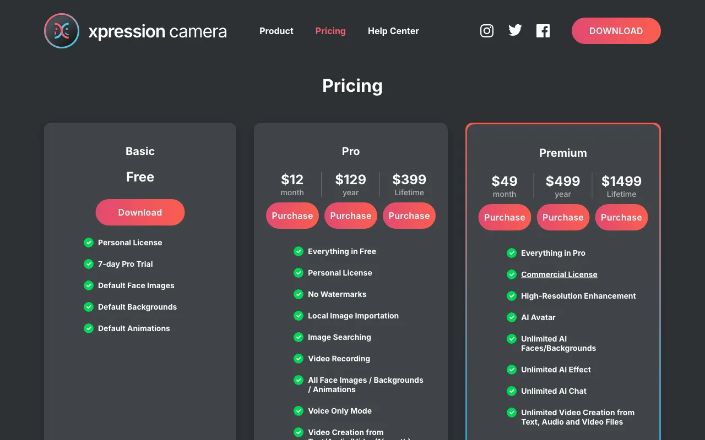
Task: Click check icon beside Everything in Pro
Action: [x=512, y=253]
